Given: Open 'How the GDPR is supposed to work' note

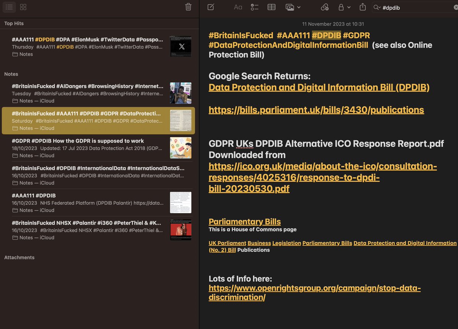Looking at the screenshot, I should [98, 148].
